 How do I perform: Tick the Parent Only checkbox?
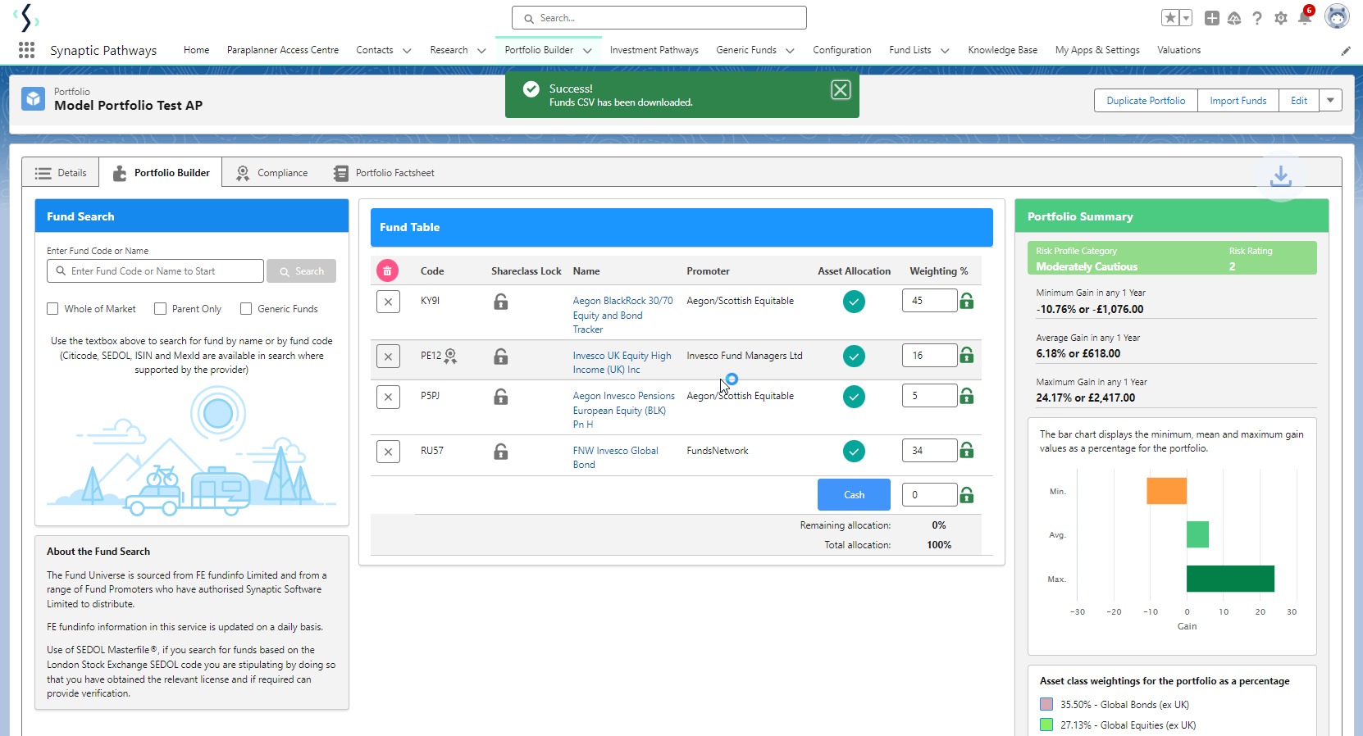(x=161, y=309)
